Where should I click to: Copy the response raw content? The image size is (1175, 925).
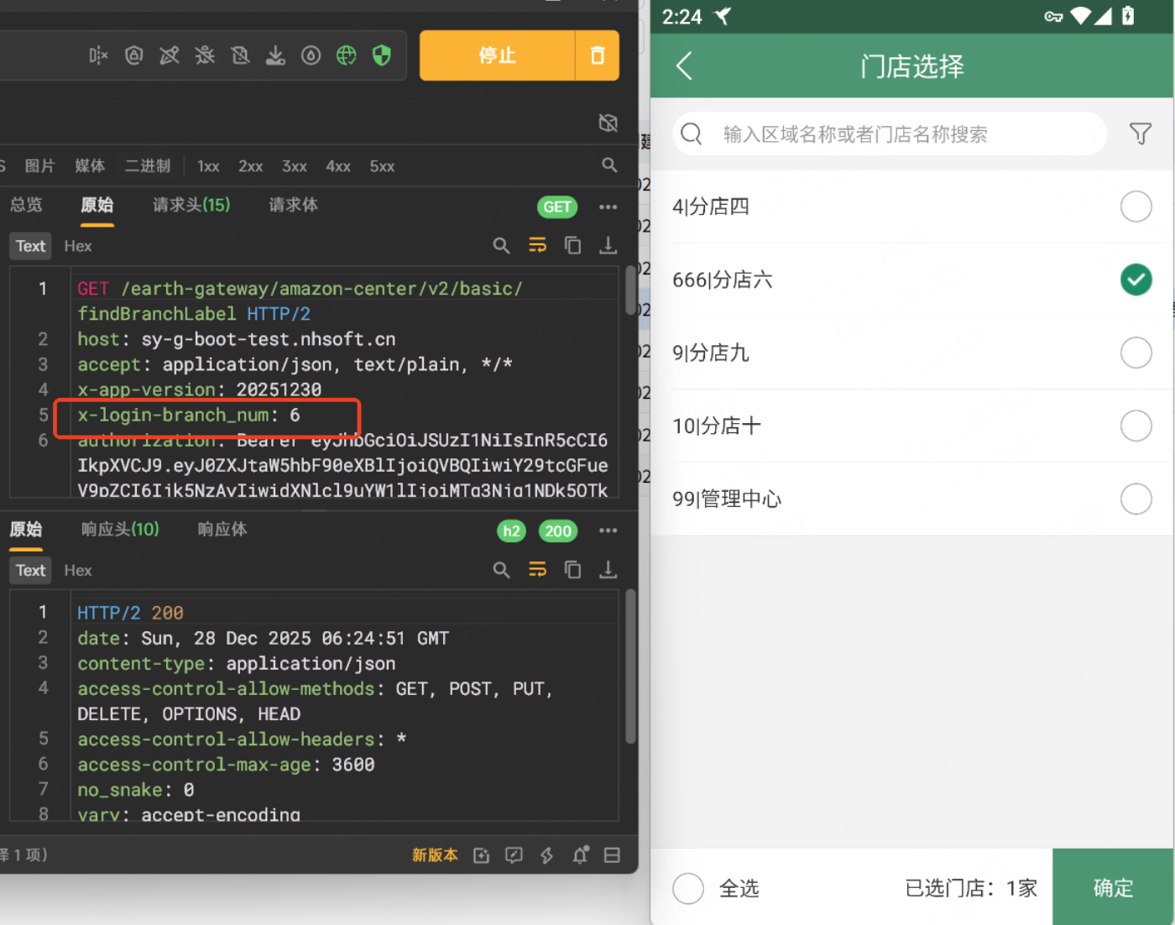pyautogui.click(x=572, y=570)
